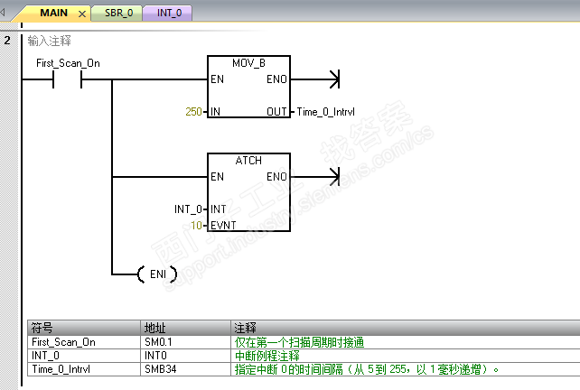Open the SBR_0 subroutine tab

click(118, 13)
